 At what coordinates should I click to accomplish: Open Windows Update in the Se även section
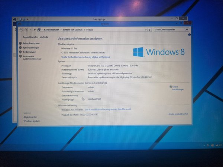tap(31, 121)
